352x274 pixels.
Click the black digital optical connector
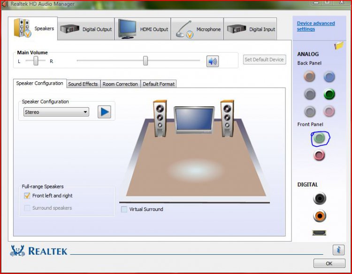pos(320,198)
